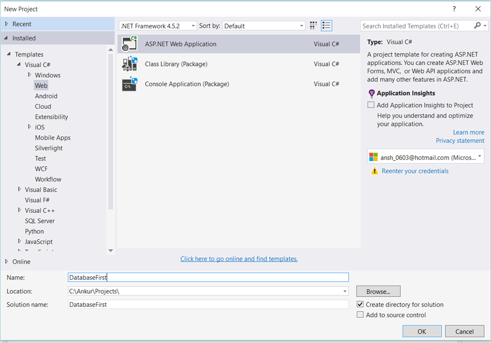Expand the Online section

[7, 261]
